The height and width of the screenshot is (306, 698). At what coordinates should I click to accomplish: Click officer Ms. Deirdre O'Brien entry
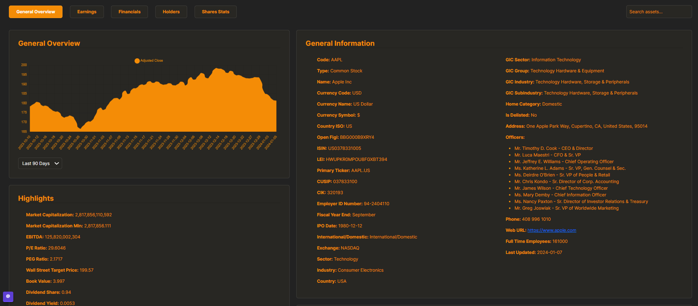[562, 175]
